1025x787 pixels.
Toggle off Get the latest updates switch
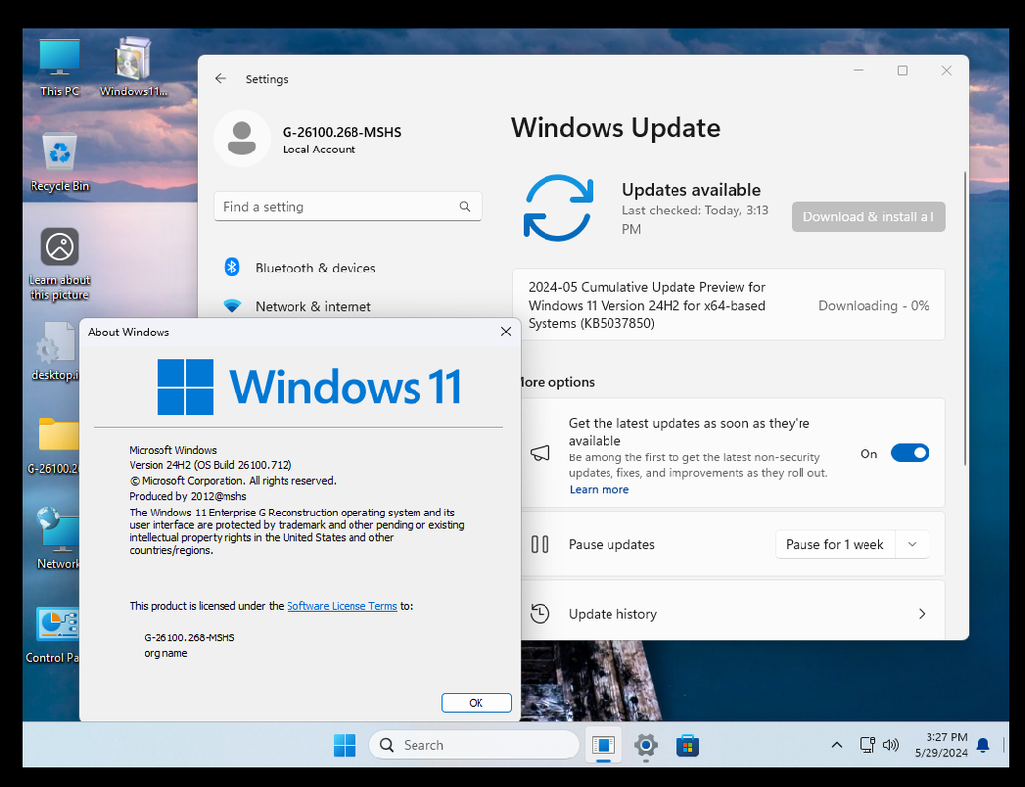coord(909,454)
